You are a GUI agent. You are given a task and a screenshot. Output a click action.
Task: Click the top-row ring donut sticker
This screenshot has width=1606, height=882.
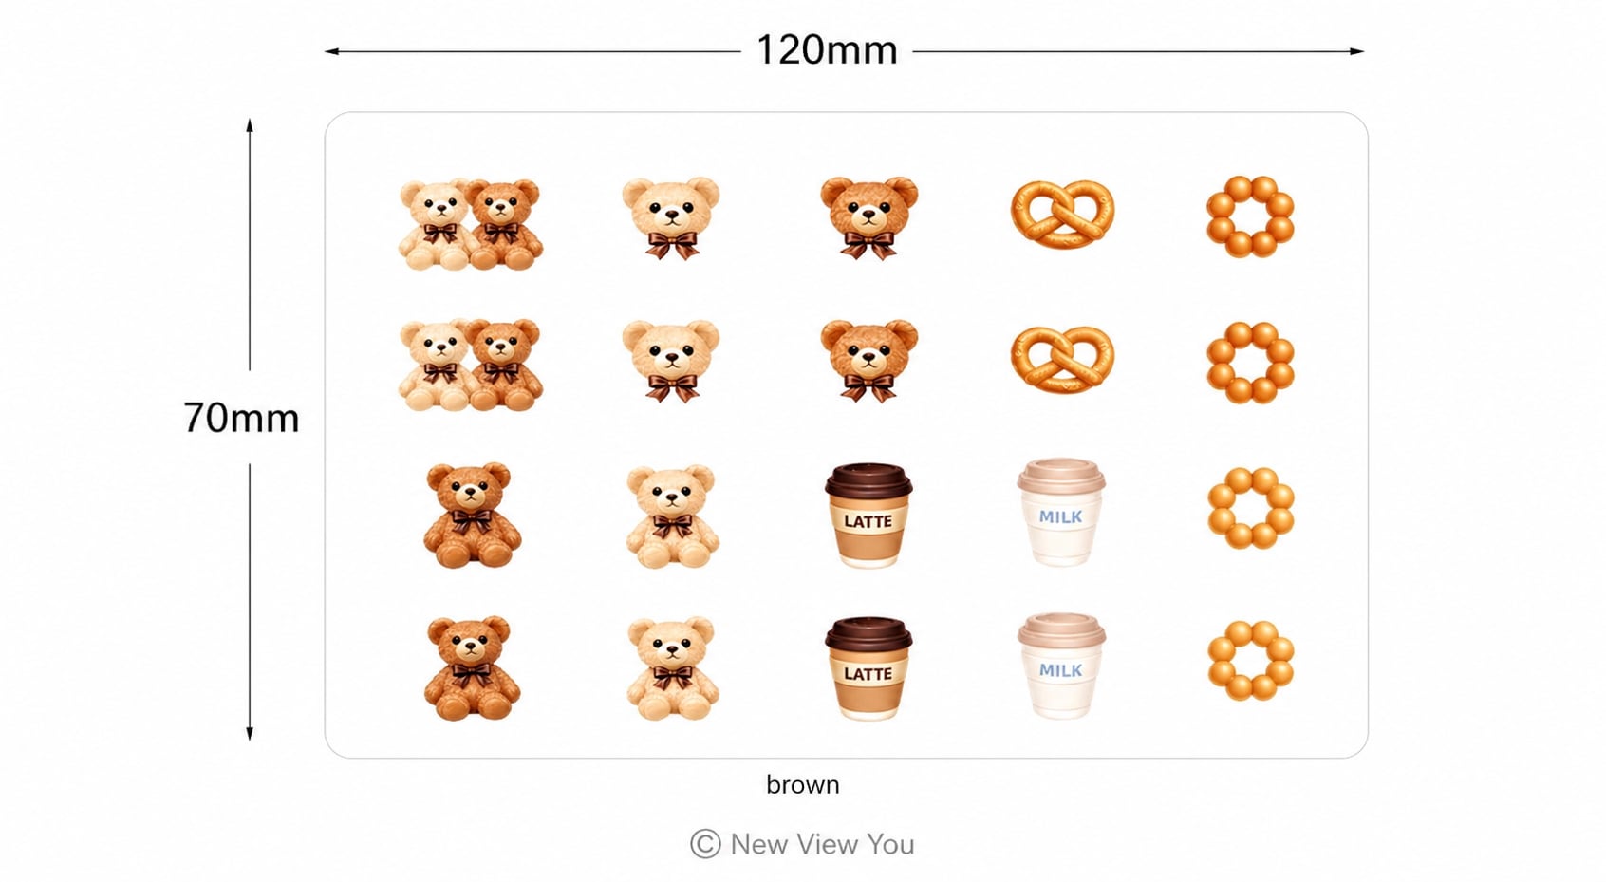point(1250,216)
